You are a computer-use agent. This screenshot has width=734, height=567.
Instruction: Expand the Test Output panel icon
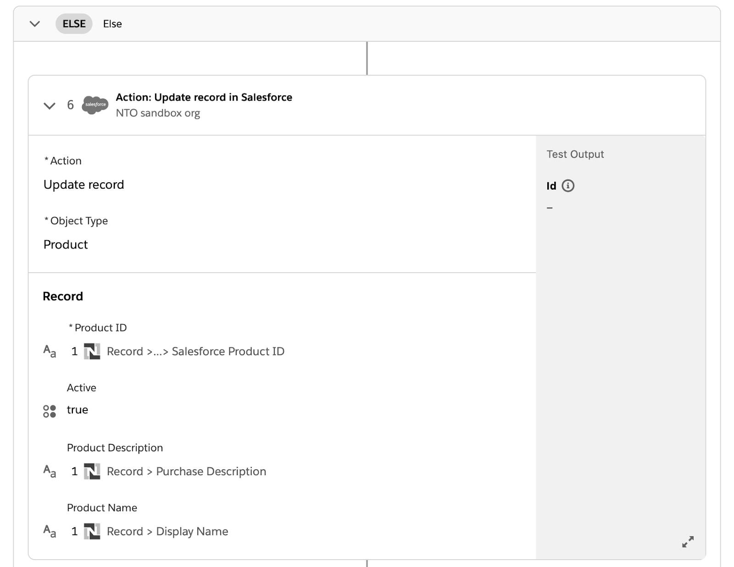pos(688,542)
